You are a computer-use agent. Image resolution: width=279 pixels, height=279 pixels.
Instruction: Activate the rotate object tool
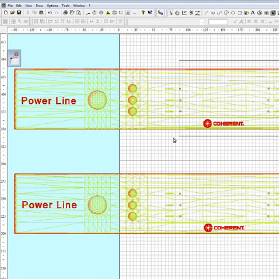pyautogui.click(x=177, y=13)
